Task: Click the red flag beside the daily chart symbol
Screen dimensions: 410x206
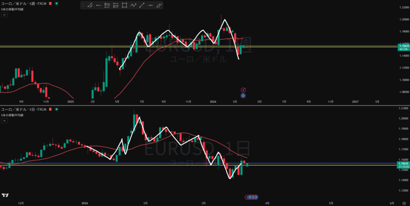Action: pos(50,109)
